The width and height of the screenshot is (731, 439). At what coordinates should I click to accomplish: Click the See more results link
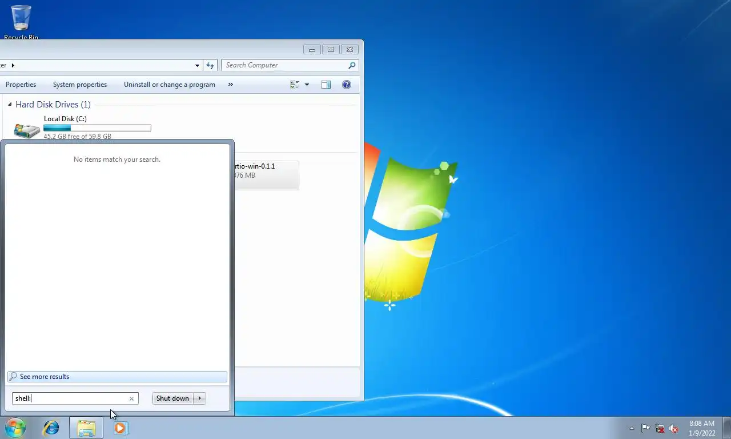[117, 377]
